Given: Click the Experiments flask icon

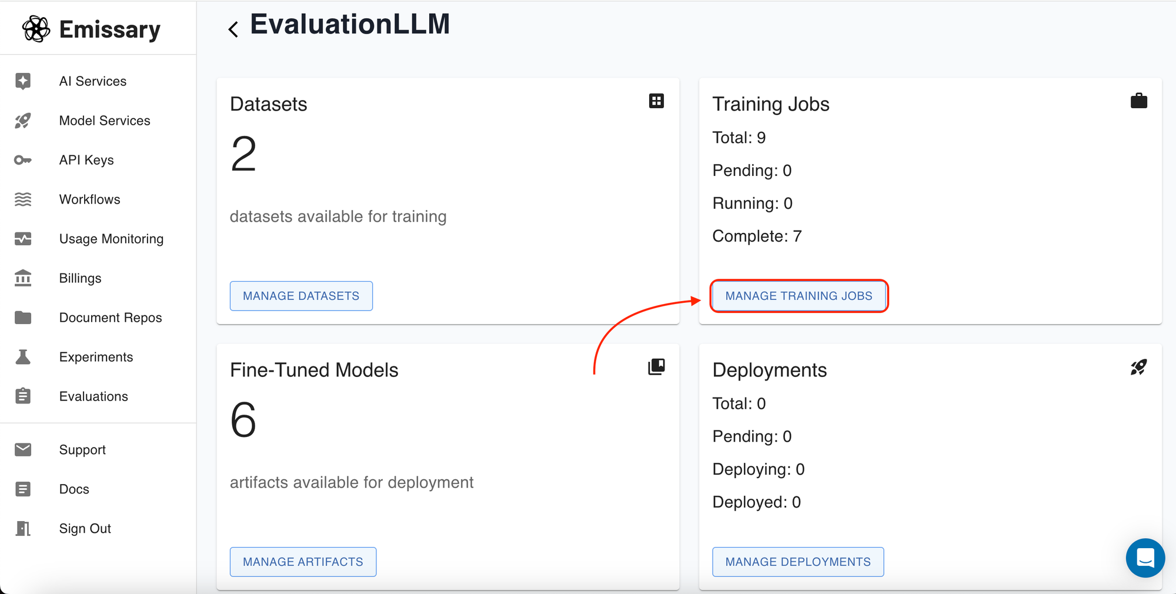Looking at the screenshot, I should pos(23,357).
